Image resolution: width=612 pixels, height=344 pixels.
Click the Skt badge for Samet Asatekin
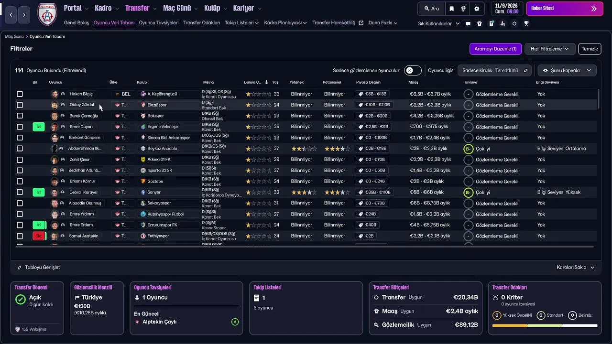pyautogui.click(x=39, y=236)
